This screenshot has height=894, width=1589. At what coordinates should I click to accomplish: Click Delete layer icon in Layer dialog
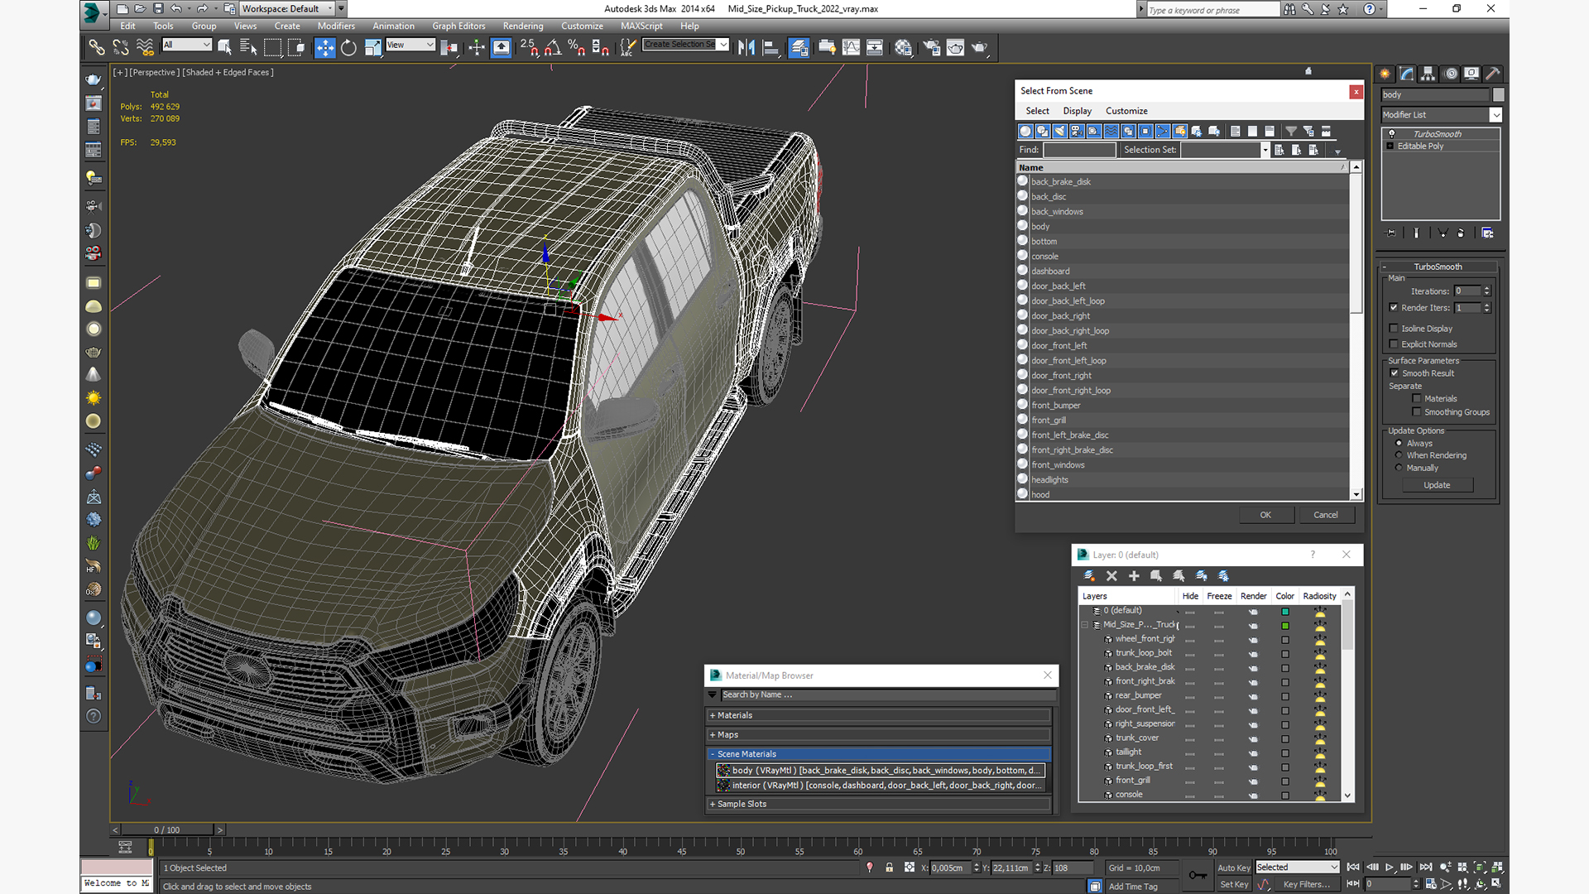pyautogui.click(x=1111, y=576)
